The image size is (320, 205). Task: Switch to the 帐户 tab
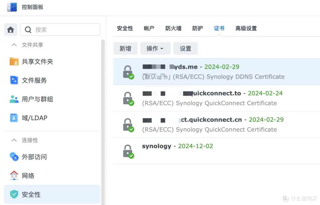[x=149, y=28]
